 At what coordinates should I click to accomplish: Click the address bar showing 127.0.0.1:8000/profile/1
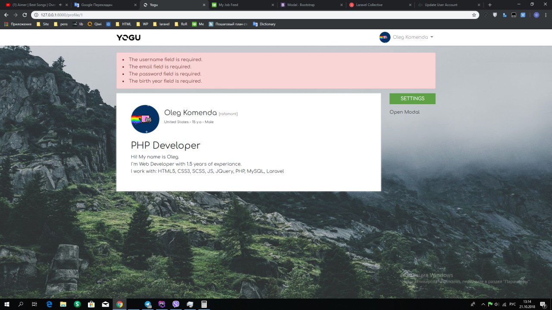coord(254,15)
